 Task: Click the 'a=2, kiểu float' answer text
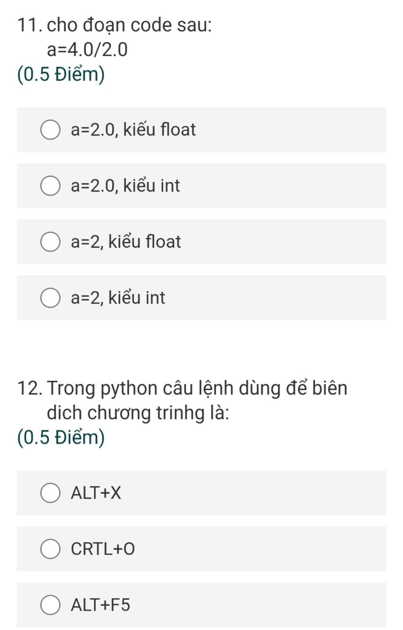click(x=126, y=242)
